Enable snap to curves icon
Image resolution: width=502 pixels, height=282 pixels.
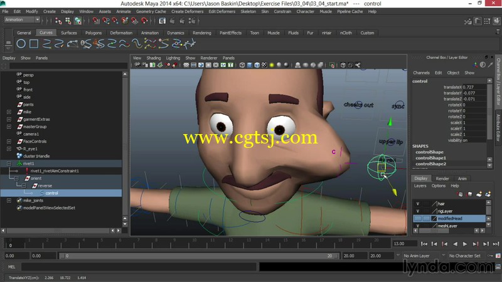[x=105, y=21]
